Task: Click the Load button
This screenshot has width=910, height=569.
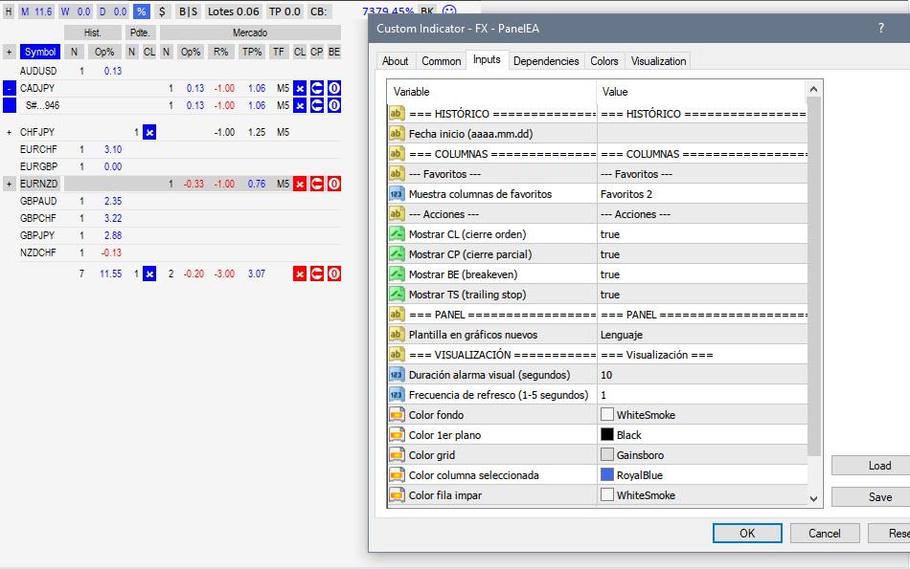Action: pos(878,466)
